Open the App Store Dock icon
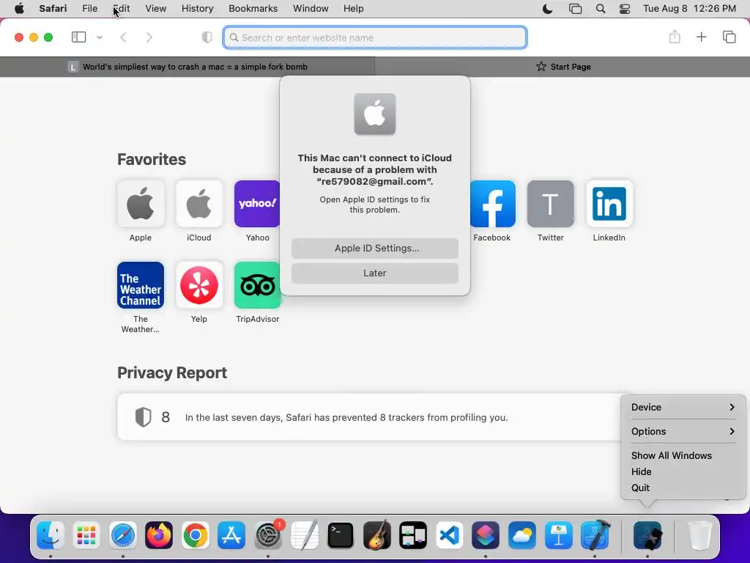 231,535
